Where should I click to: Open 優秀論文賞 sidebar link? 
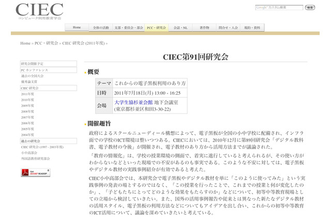coord(29,82)
